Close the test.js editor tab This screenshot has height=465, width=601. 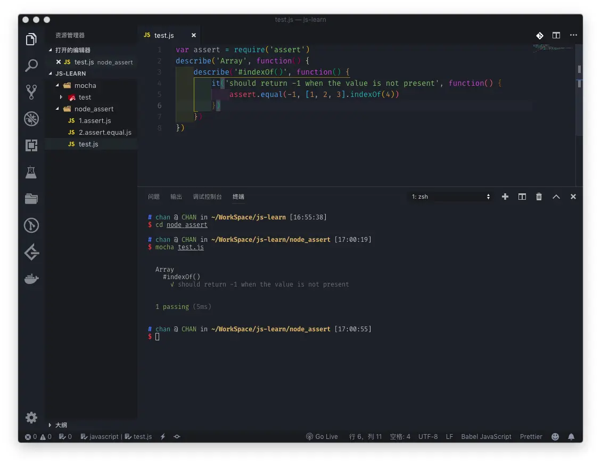point(194,35)
